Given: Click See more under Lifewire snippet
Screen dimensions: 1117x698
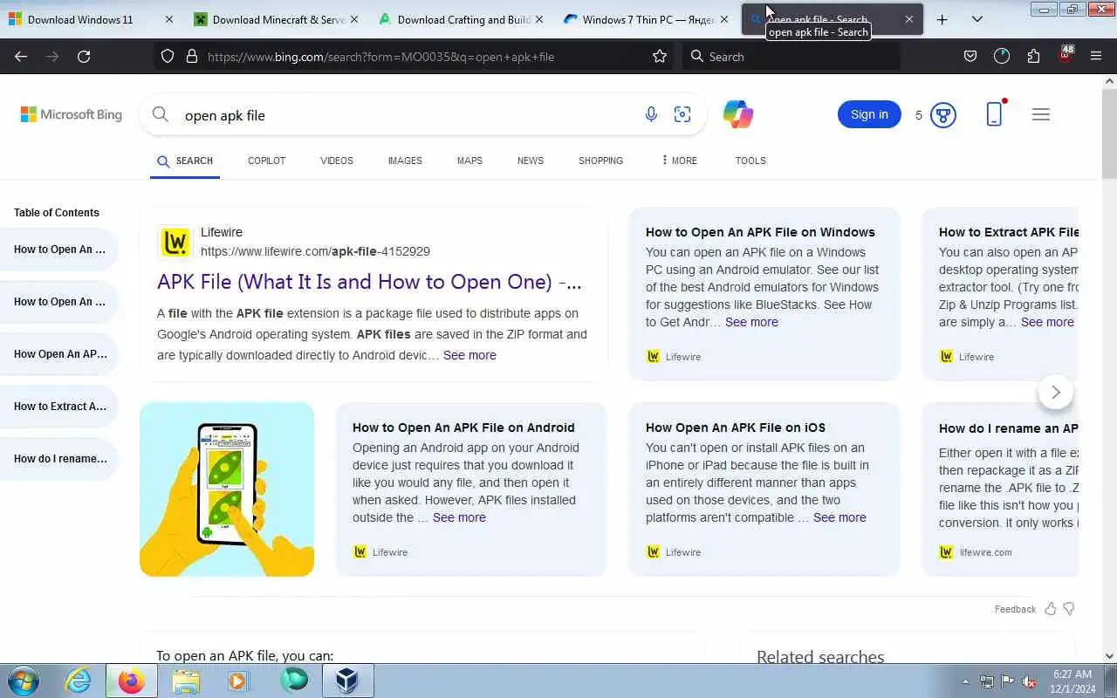Looking at the screenshot, I should point(469,355).
